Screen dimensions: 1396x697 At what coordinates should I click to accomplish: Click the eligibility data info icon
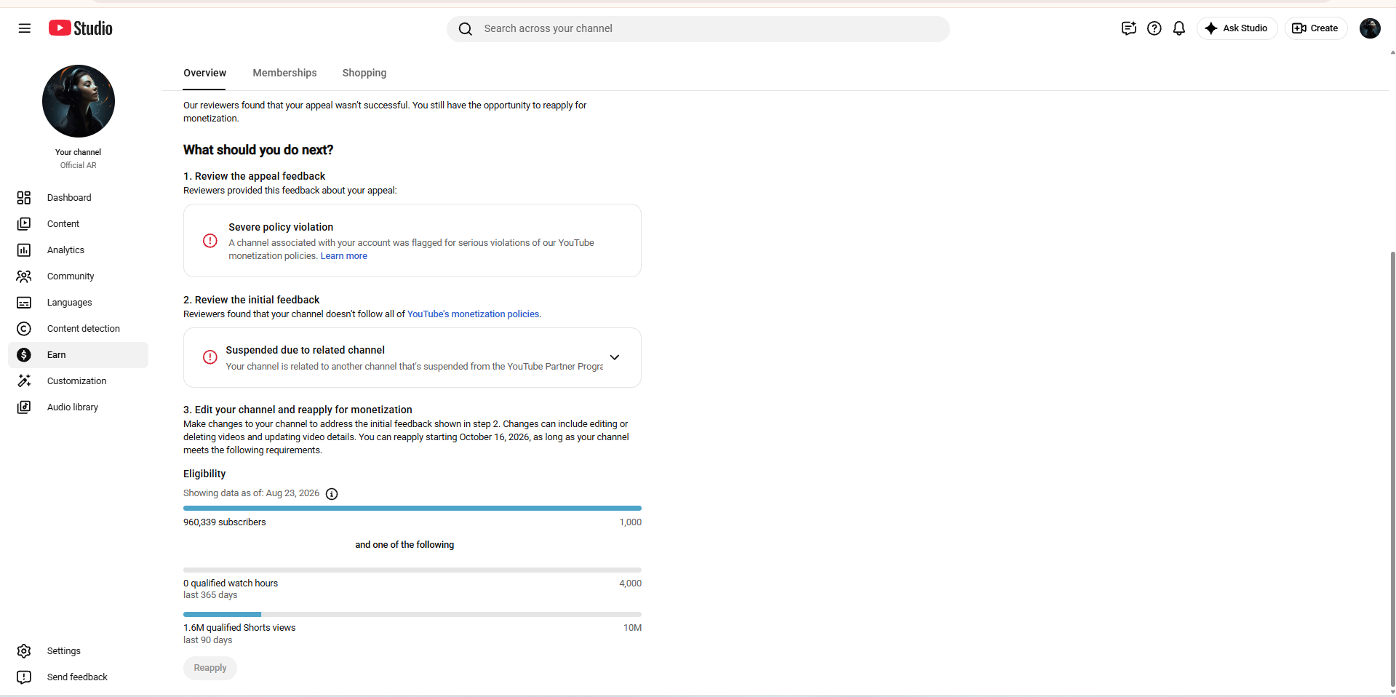pyautogui.click(x=332, y=494)
